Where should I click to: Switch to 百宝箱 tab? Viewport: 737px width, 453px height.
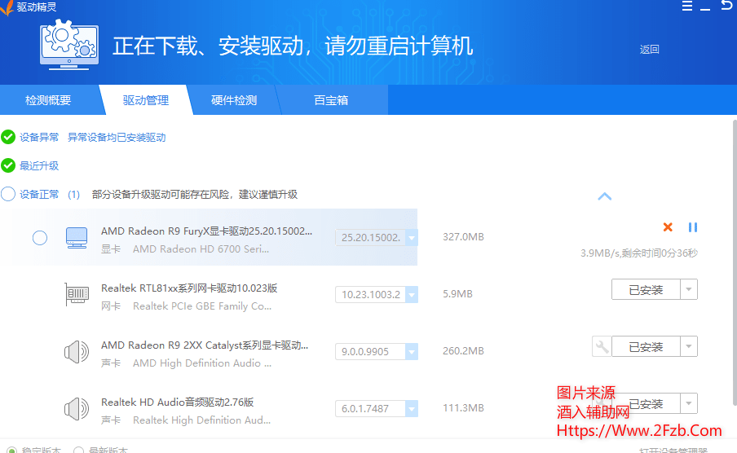click(331, 100)
